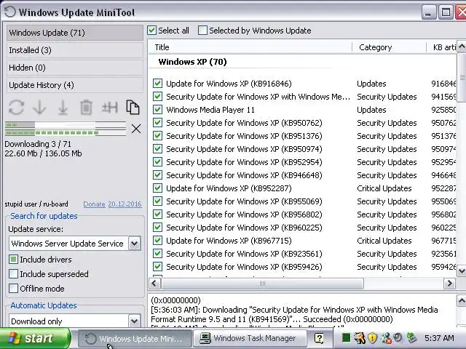Collapse the Windows XP (70) group header
Image resolution: width=466 pixels, height=349 pixels.
pyautogui.click(x=192, y=62)
